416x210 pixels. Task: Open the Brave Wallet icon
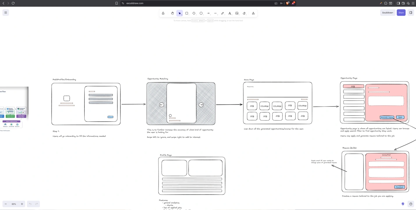point(403,3)
